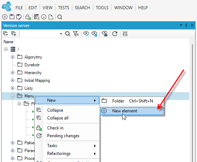The height and width of the screenshot is (162, 197).
Task: Close the Version server panel
Action: (x=192, y=25)
